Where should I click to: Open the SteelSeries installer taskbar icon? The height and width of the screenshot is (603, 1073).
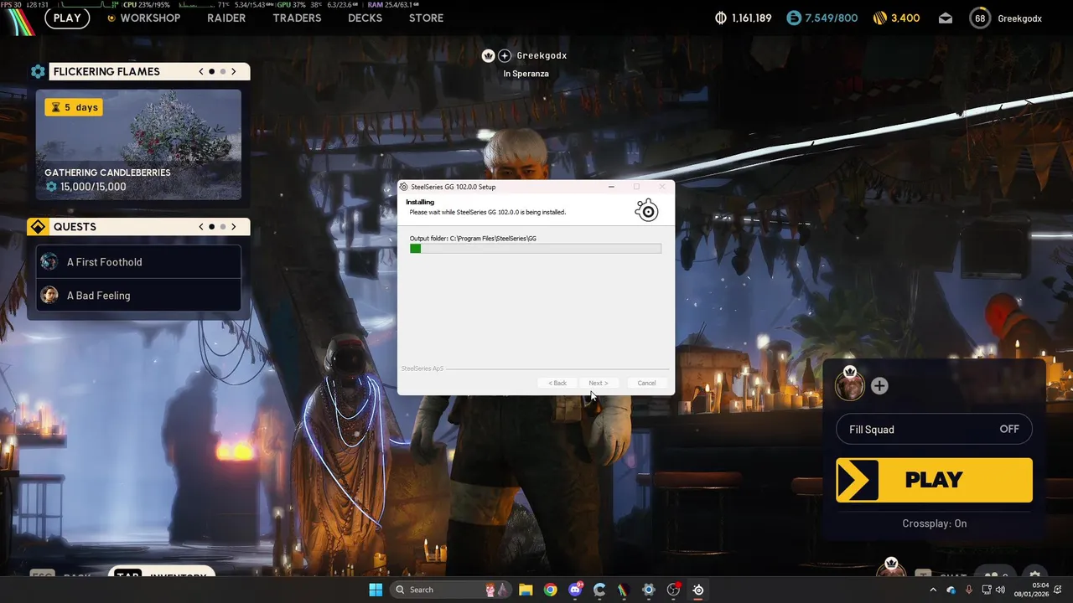point(698,590)
